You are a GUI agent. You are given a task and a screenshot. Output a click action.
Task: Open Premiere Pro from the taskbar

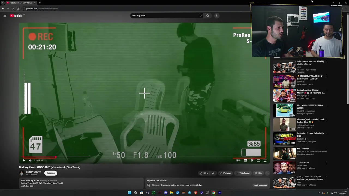coord(219,193)
